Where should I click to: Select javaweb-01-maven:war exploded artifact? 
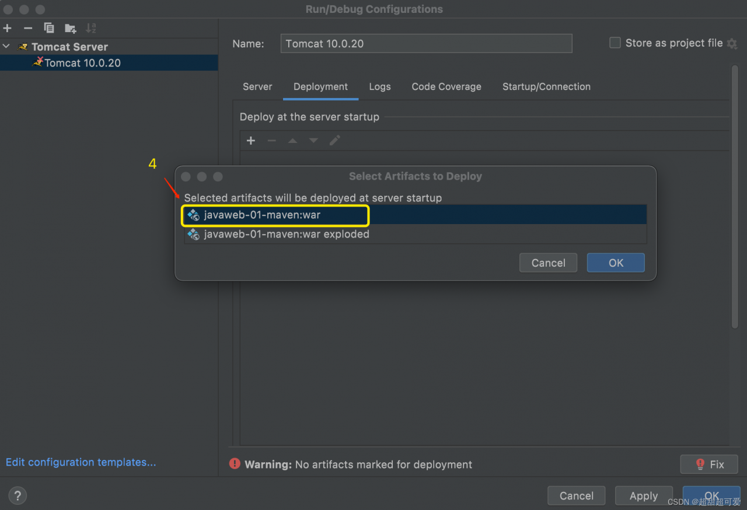(x=416, y=234)
